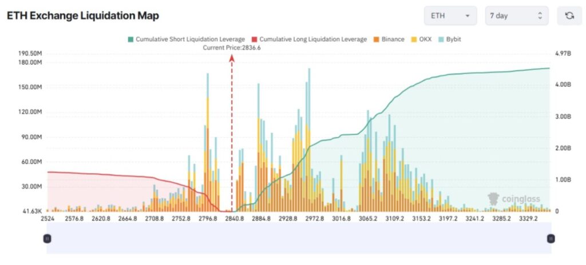
Task: Click the green Cumulative Short legend swatch
Action: tap(131, 39)
